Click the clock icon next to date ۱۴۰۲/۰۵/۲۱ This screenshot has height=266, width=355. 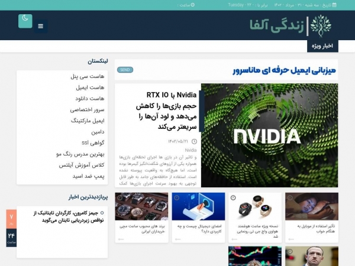pyautogui.click(x=194, y=142)
